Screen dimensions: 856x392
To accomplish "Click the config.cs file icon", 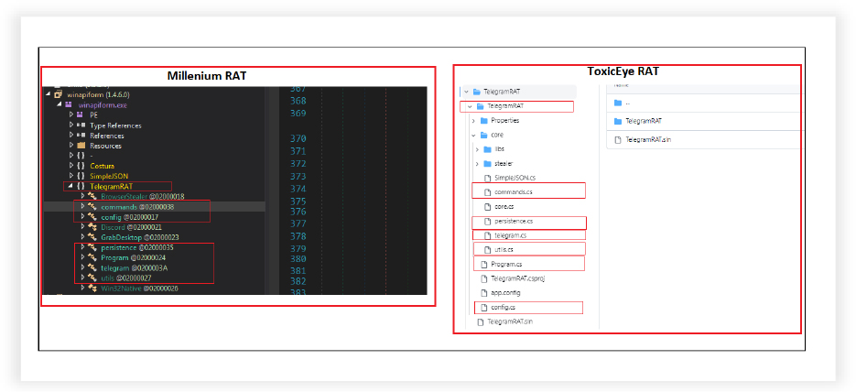I will click(483, 308).
